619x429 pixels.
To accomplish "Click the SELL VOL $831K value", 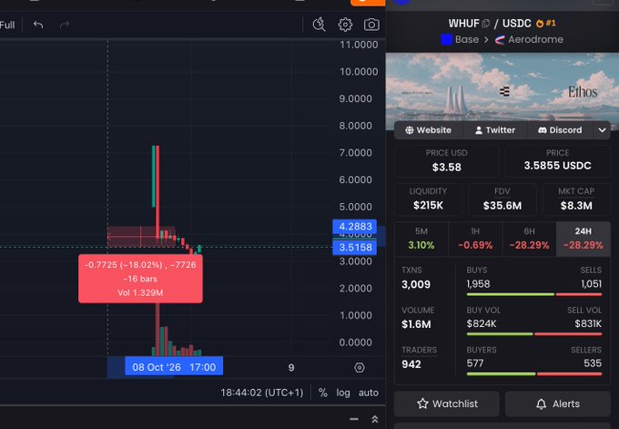I will 588,324.
